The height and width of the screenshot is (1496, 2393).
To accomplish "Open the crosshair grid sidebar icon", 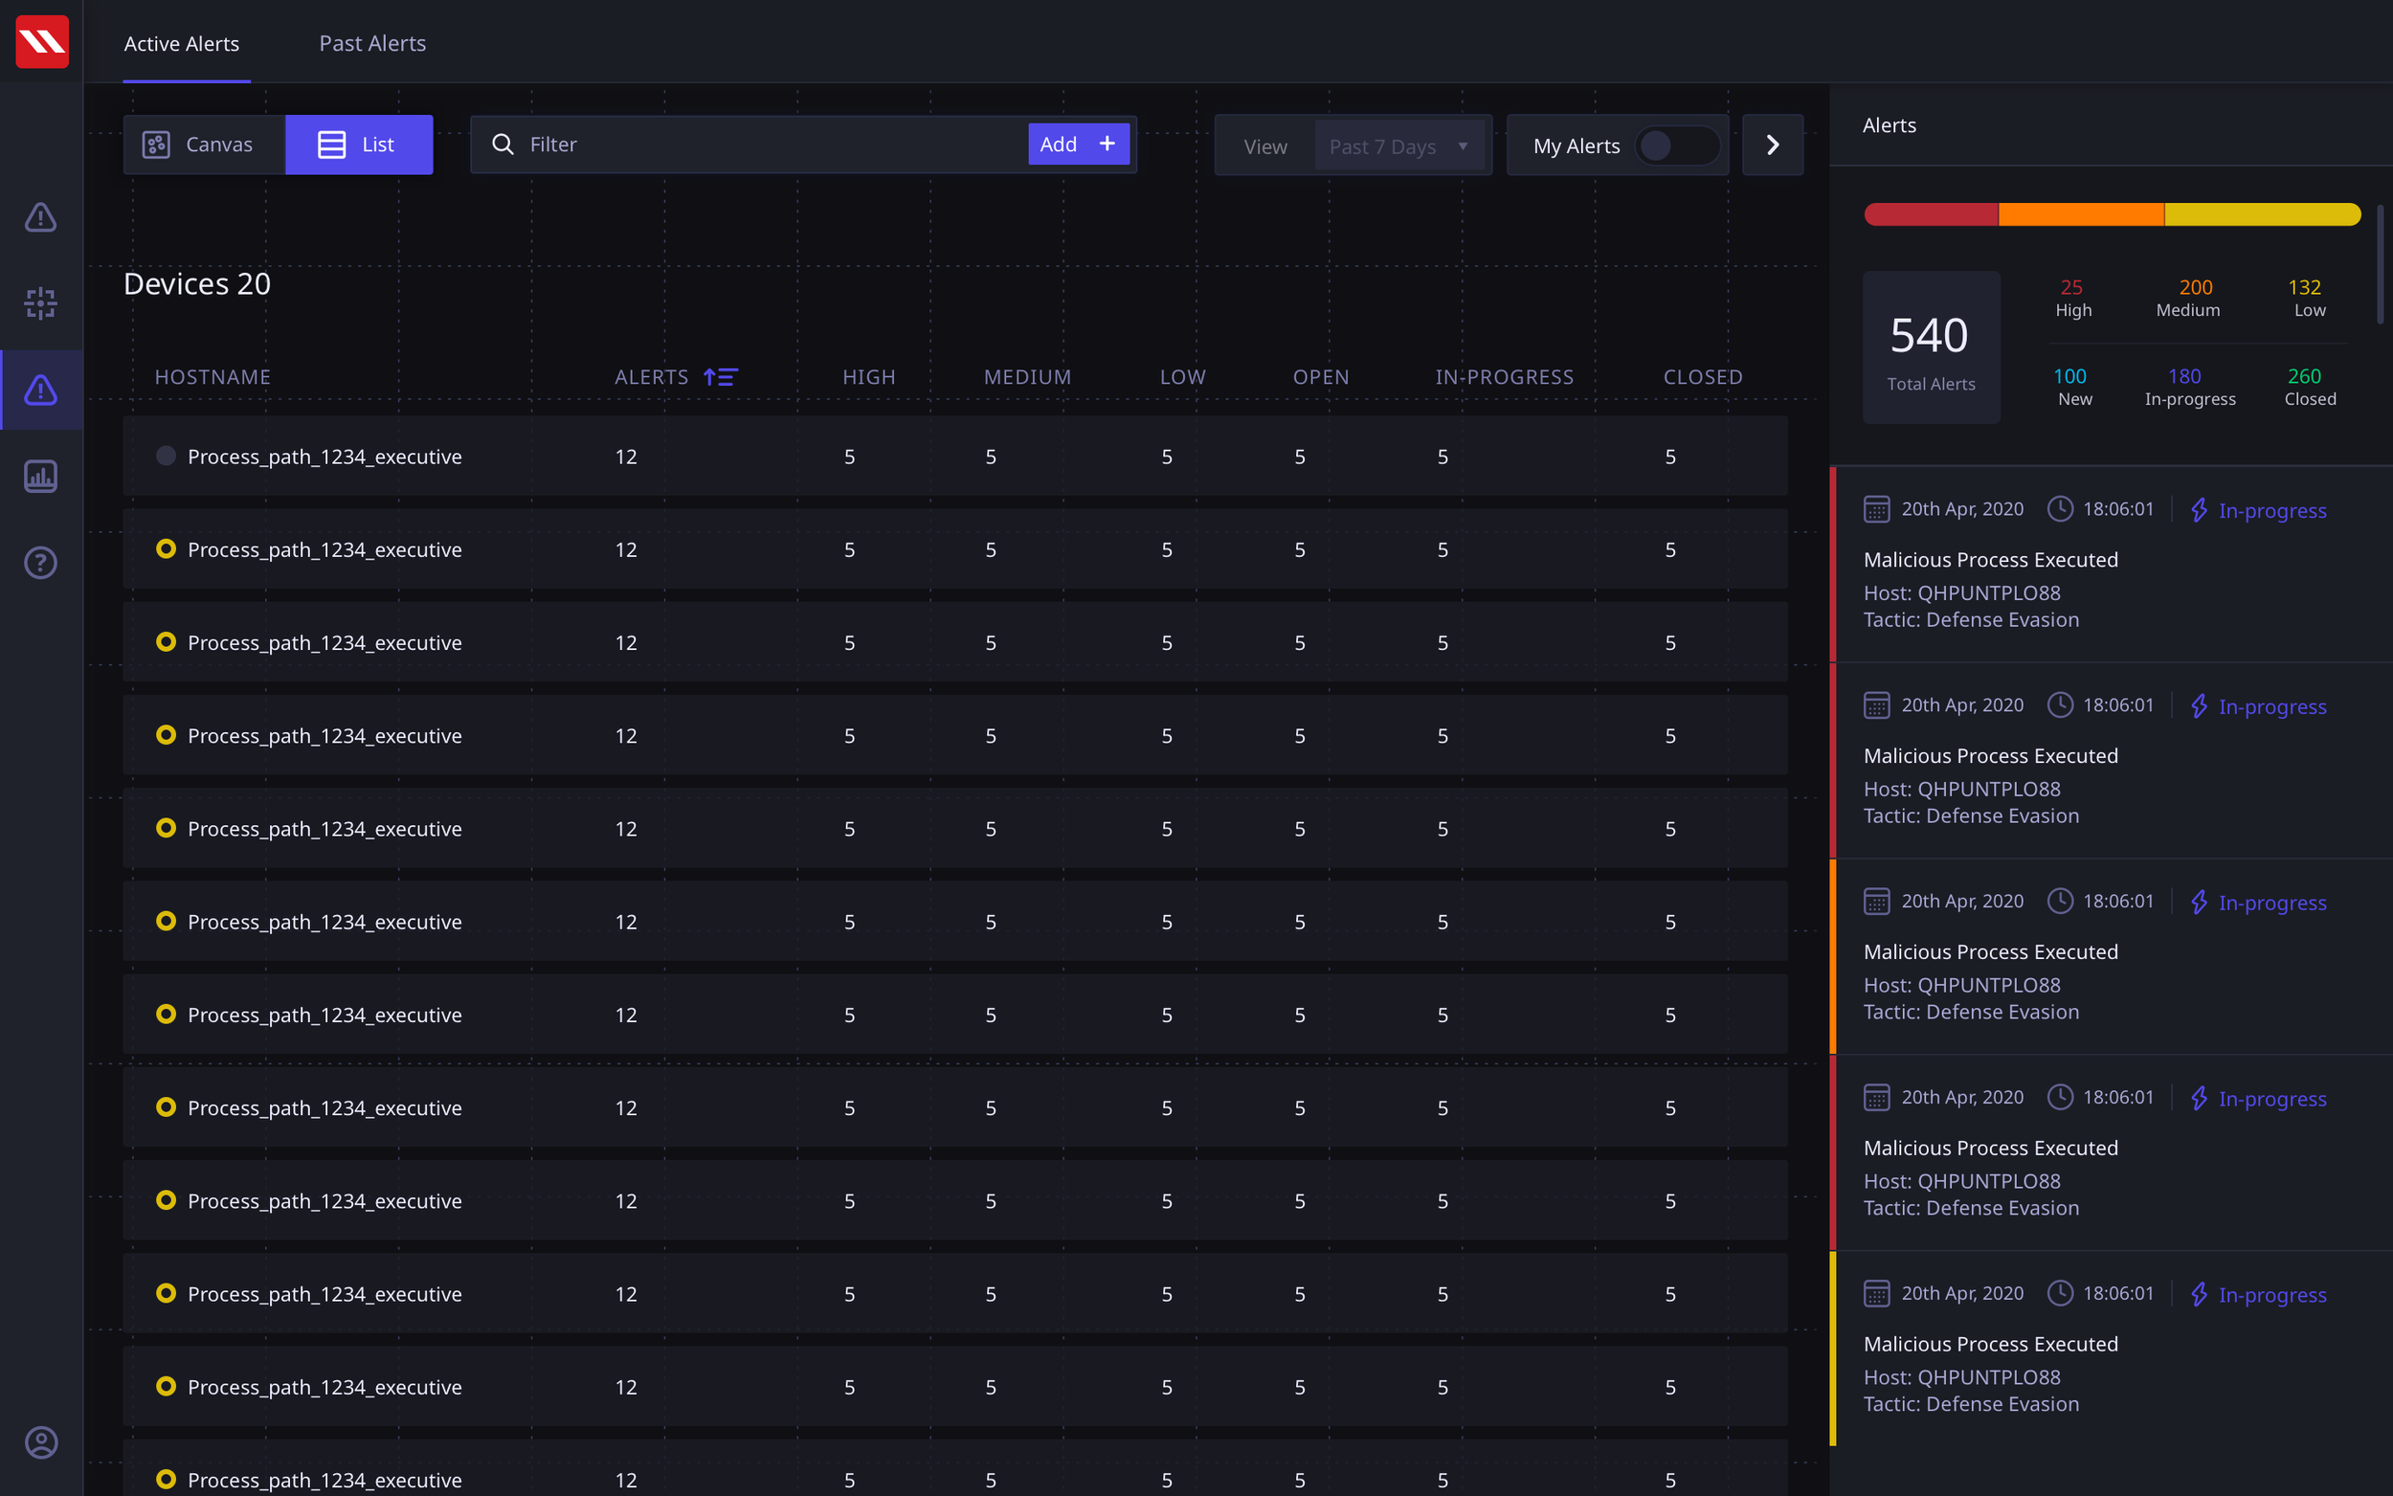I will coord(40,303).
